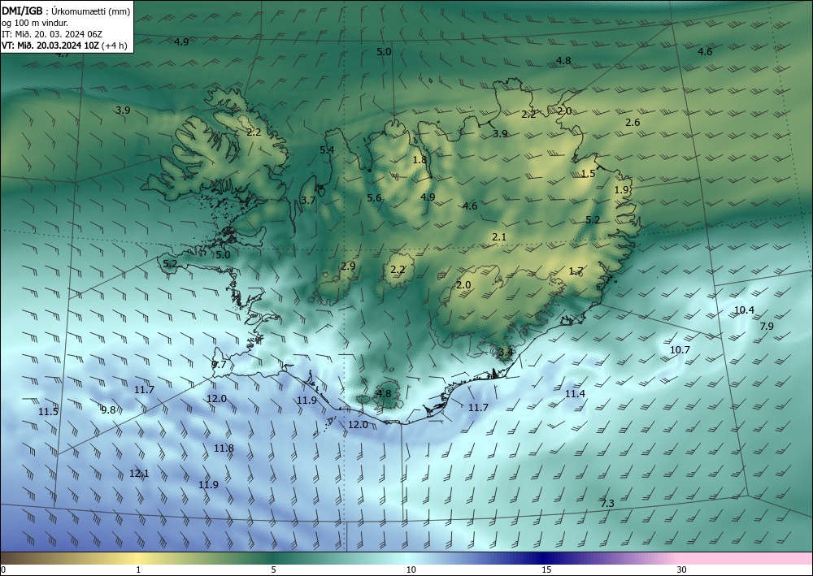Click the 10.4 value on the eastern sea
This screenshot has width=813, height=576.
tap(744, 310)
